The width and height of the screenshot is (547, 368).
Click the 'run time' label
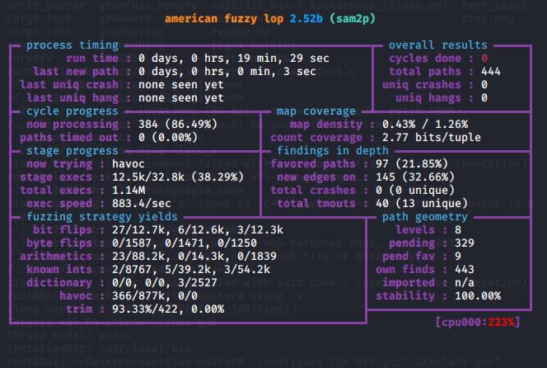pos(92,59)
